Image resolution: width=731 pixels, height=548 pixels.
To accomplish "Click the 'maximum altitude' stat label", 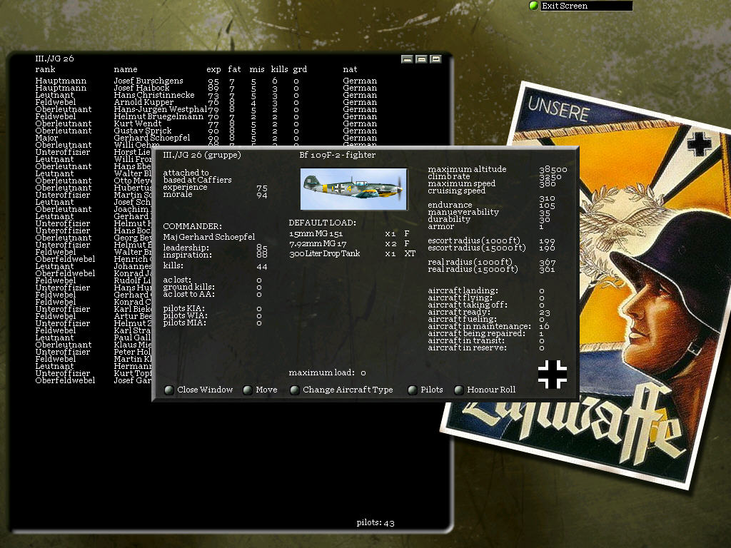I will click(x=467, y=169).
